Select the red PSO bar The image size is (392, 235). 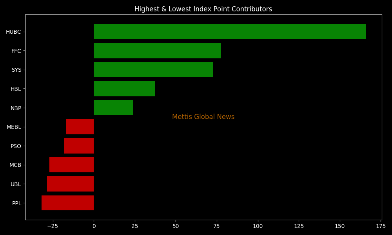[79, 146]
